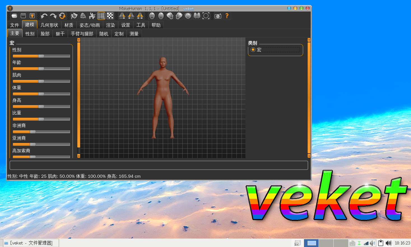Open the 手臂与腿部 sub-tab
Image resolution: width=411 pixels, height=247 pixels.
click(x=82, y=34)
